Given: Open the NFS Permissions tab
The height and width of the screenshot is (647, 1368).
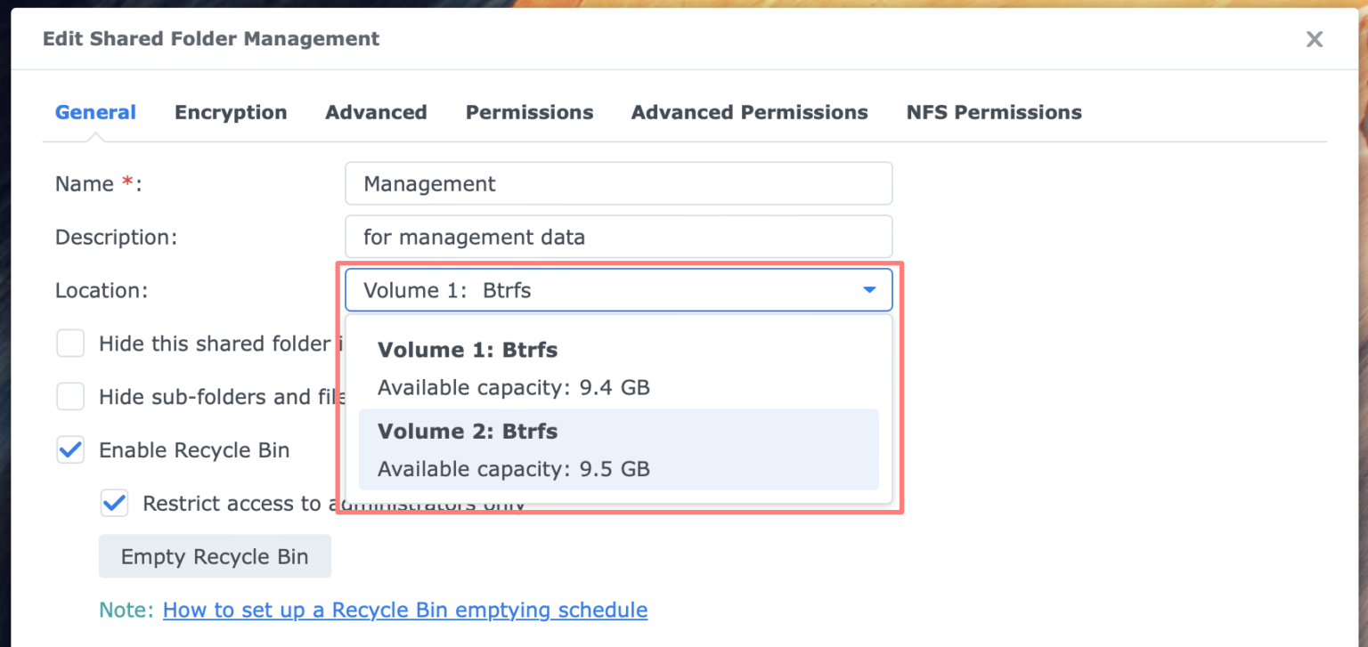Looking at the screenshot, I should click(x=993, y=112).
